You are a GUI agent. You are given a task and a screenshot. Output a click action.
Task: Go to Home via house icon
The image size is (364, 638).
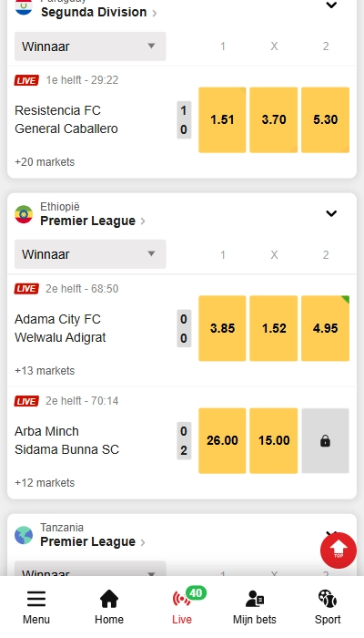tap(109, 599)
